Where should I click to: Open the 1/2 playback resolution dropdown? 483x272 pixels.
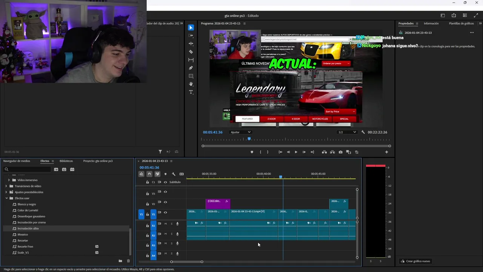(347, 132)
